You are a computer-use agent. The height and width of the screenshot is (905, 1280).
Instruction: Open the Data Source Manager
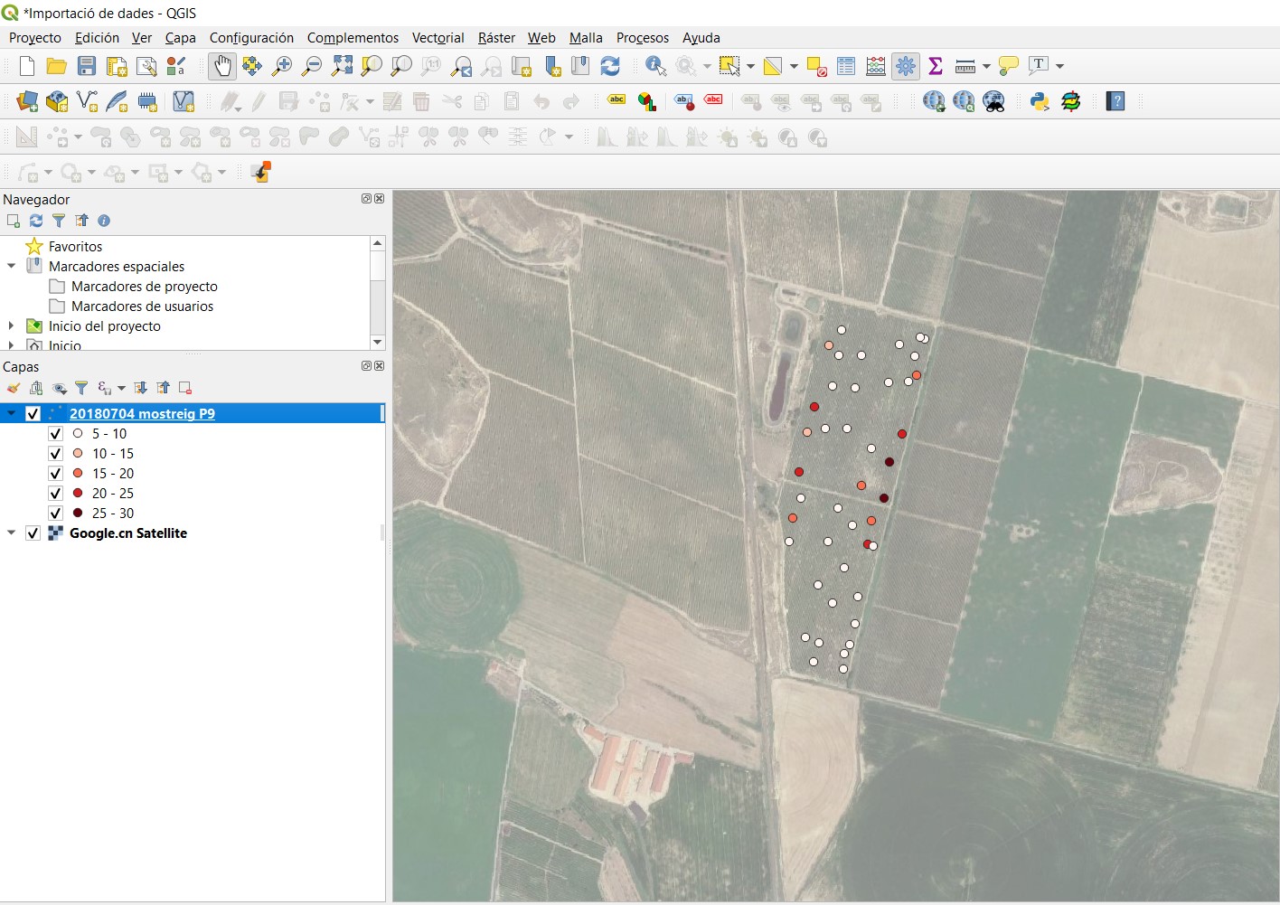[x=27, y=101]
